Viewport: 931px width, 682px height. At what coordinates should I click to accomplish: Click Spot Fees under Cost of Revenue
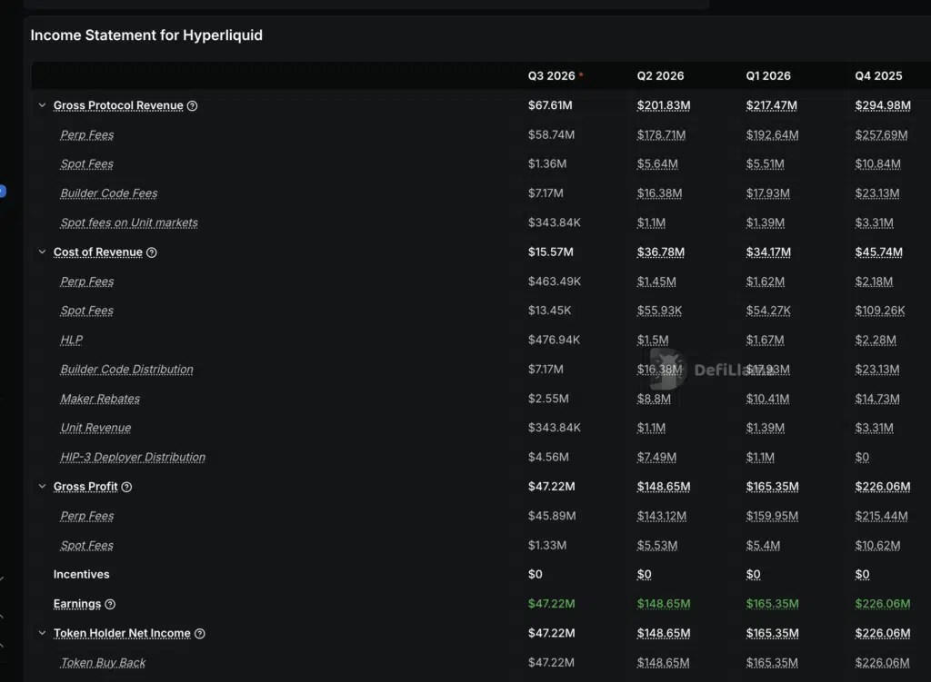coord(86,311)
